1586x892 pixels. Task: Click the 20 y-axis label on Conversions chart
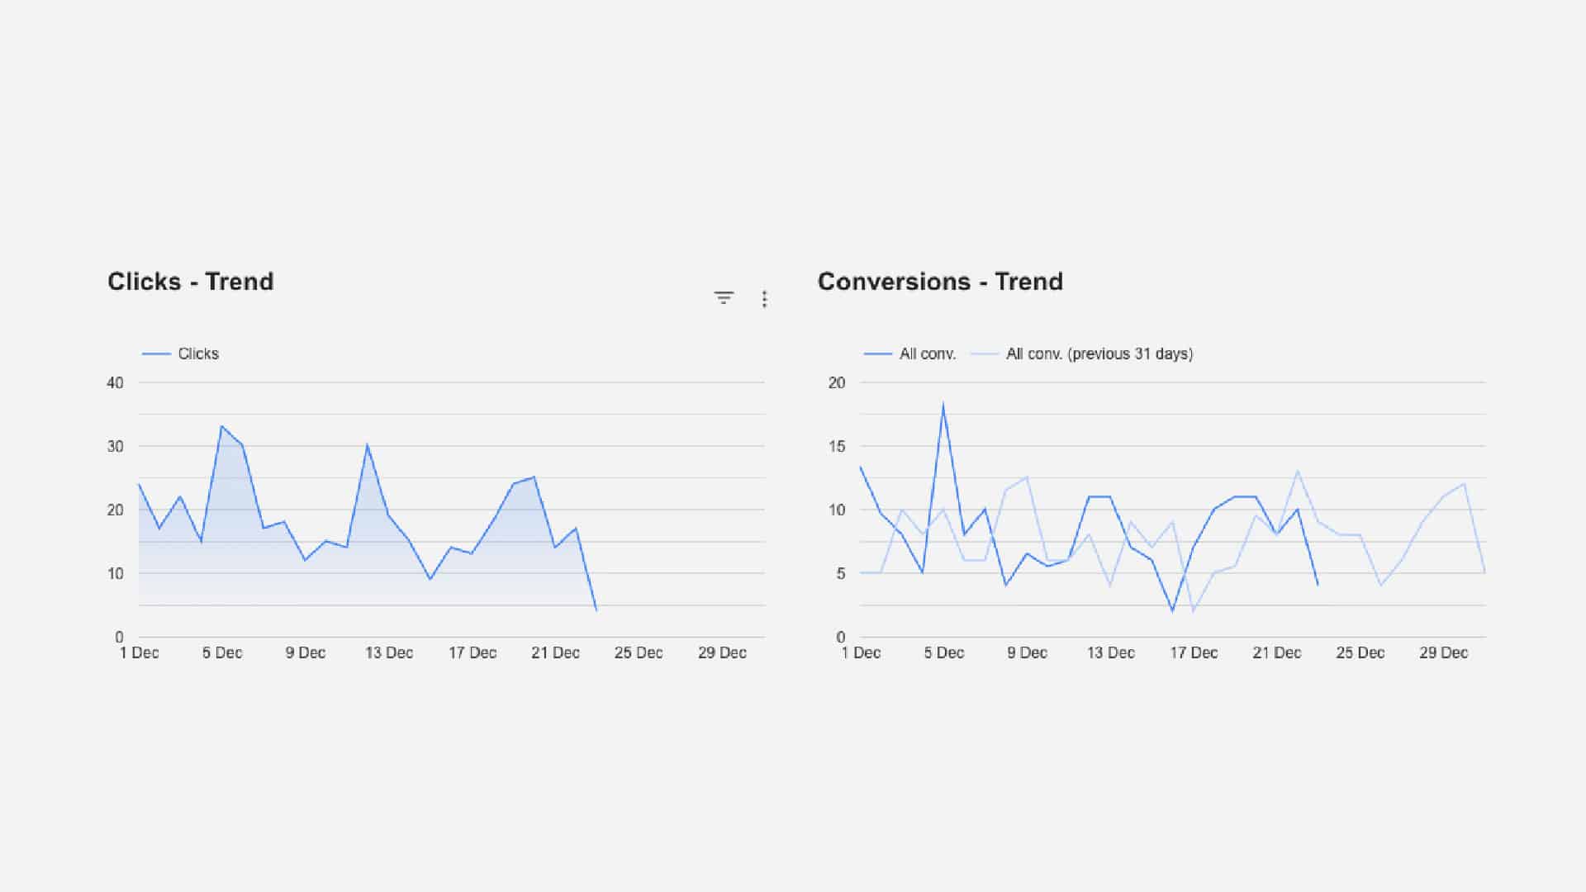[x=837, y=382]
